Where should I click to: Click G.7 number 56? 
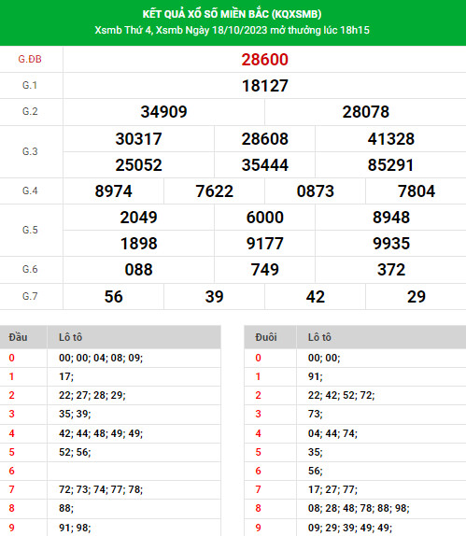click(x=114, y=296)
